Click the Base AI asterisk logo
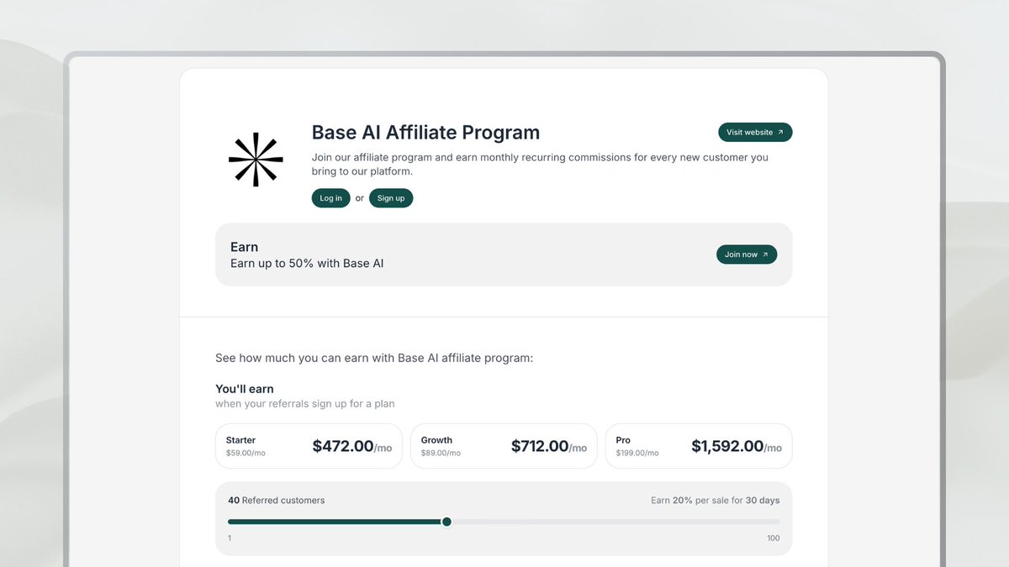 (x=256, y=159)
